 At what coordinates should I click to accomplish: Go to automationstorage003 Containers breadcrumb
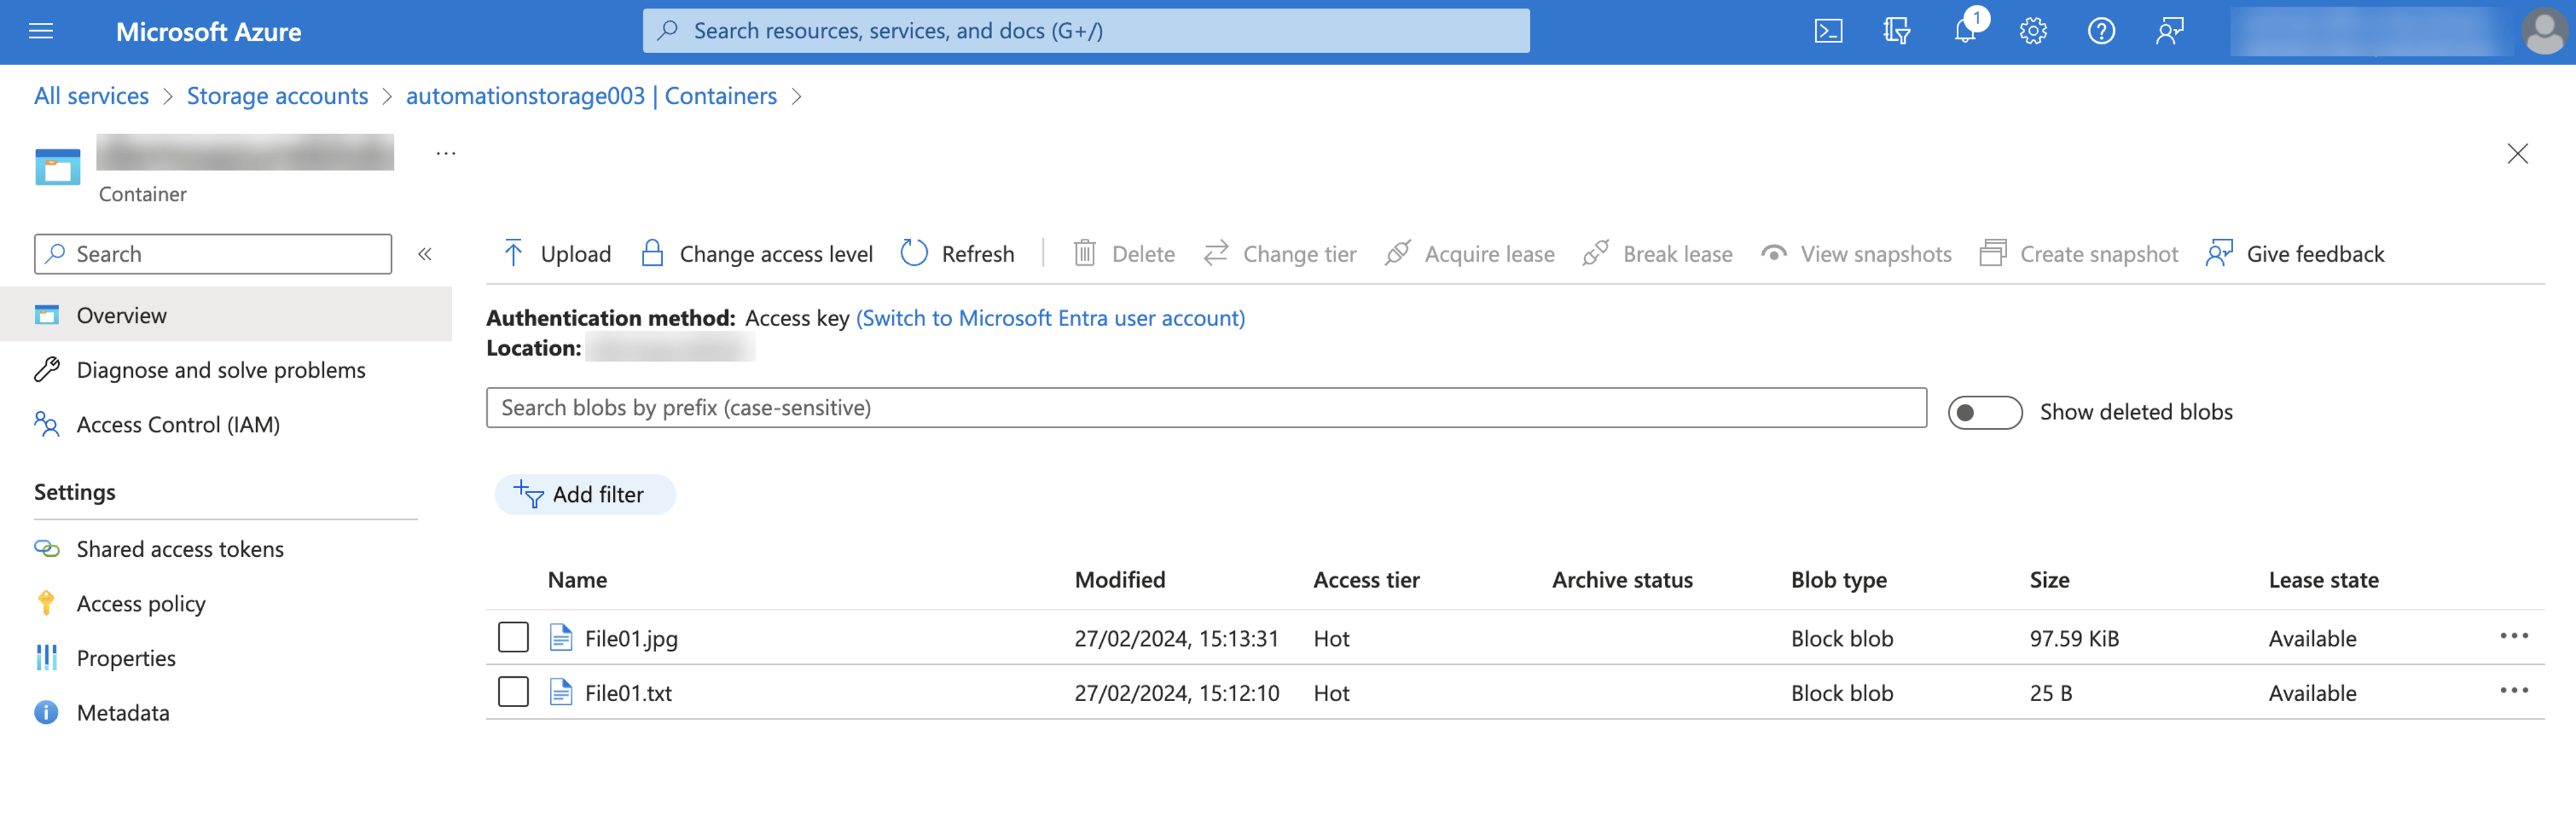click(591, 96)
